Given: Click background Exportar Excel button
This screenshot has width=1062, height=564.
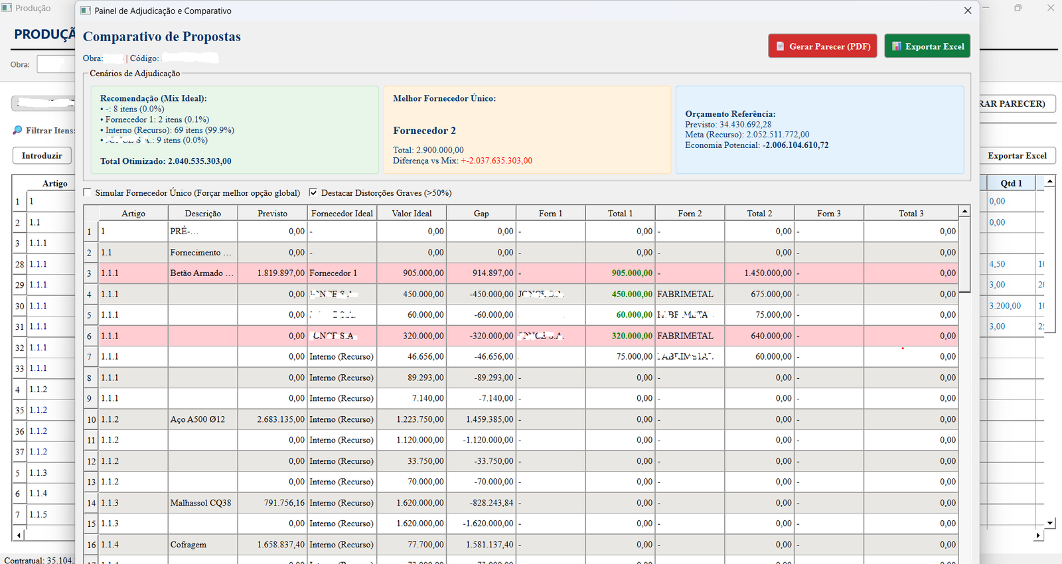Looking at the screenshot, I should [x=1017, y=156].
